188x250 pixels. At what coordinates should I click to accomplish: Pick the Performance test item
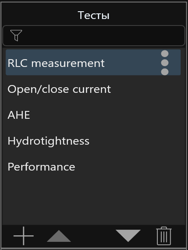(x=93, y=167)
